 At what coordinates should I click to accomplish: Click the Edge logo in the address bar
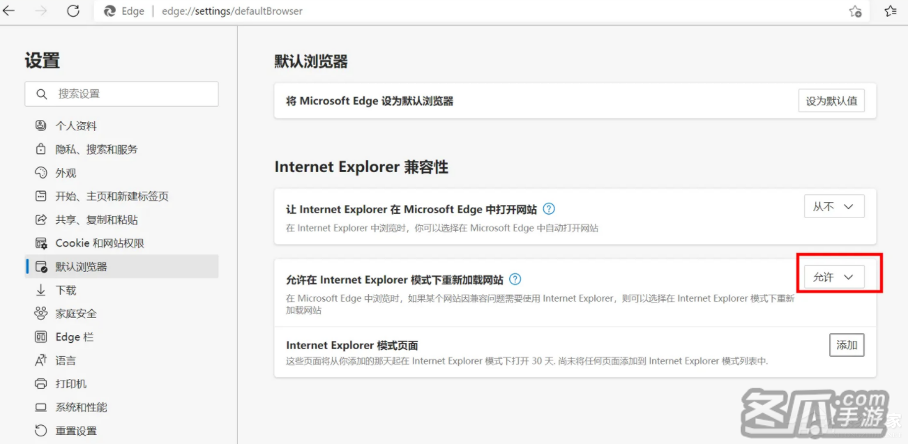tap(109, 11)
